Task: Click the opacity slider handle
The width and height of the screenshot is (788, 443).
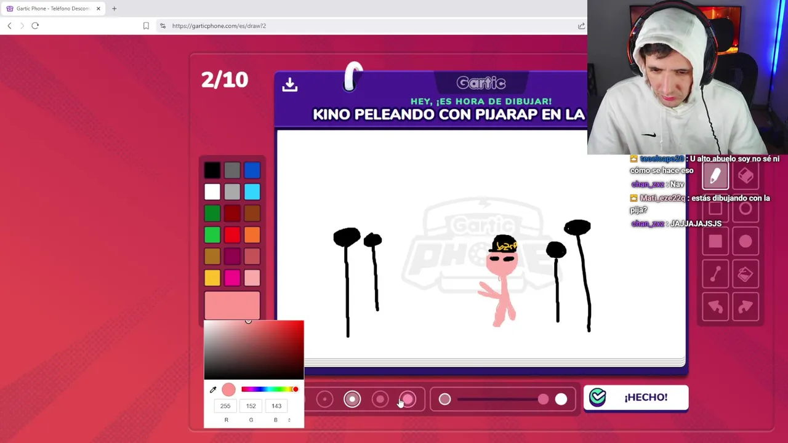Action: tap(543, 400)
